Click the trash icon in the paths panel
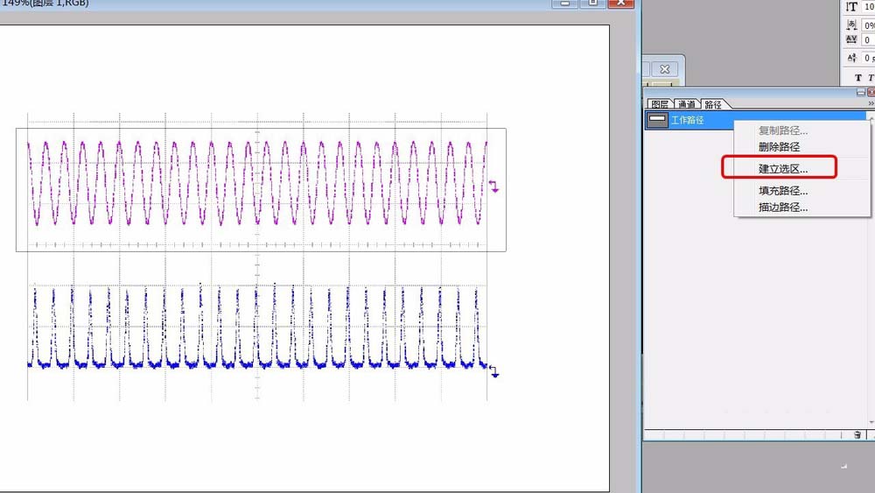 tap(857, 435)
